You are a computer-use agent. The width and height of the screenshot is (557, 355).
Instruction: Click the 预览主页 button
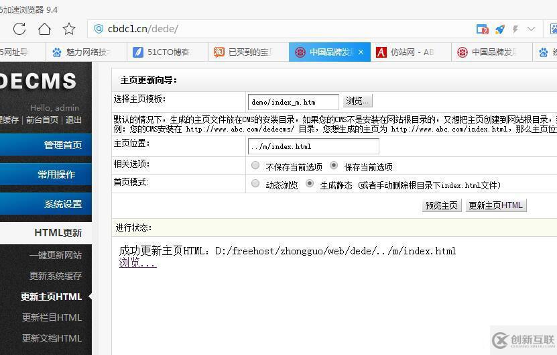pyautogui.click(x=442, y=205)
